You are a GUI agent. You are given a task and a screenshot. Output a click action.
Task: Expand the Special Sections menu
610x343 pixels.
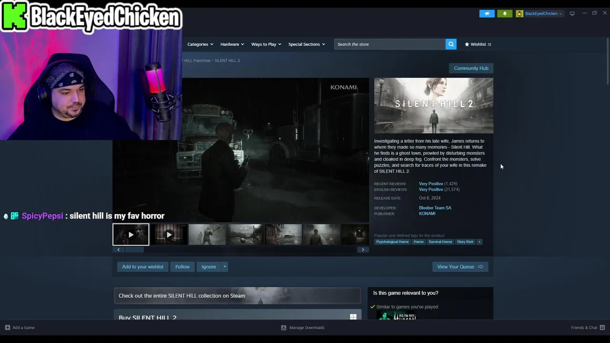pos(306,44)
